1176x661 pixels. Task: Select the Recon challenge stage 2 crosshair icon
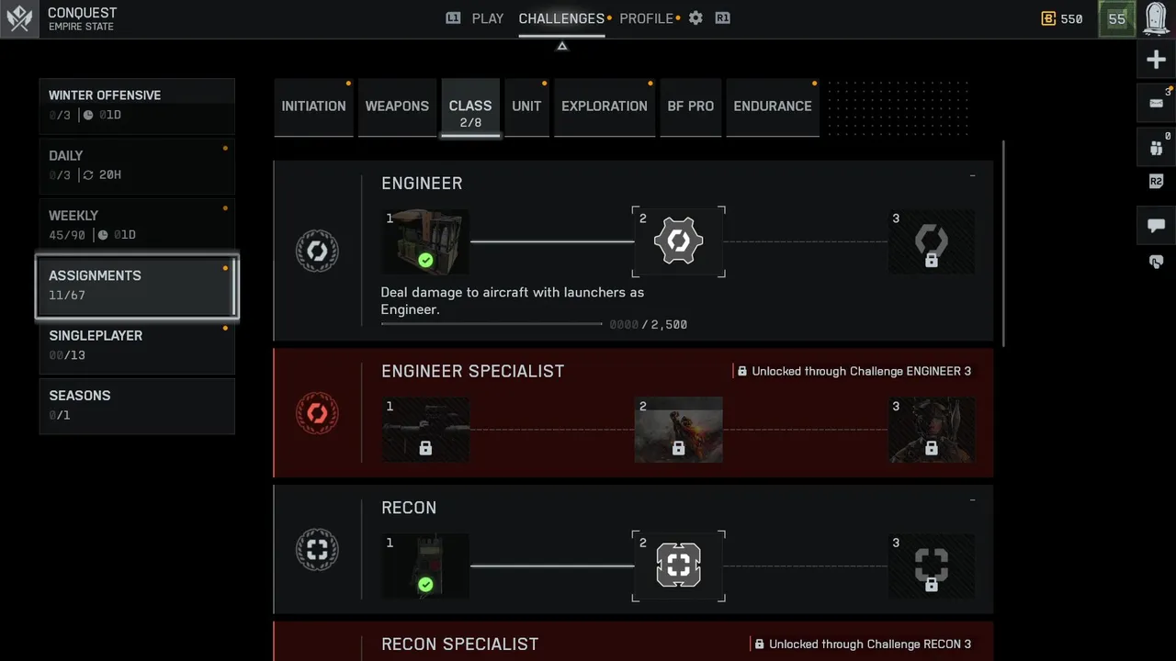pos(678,566)
